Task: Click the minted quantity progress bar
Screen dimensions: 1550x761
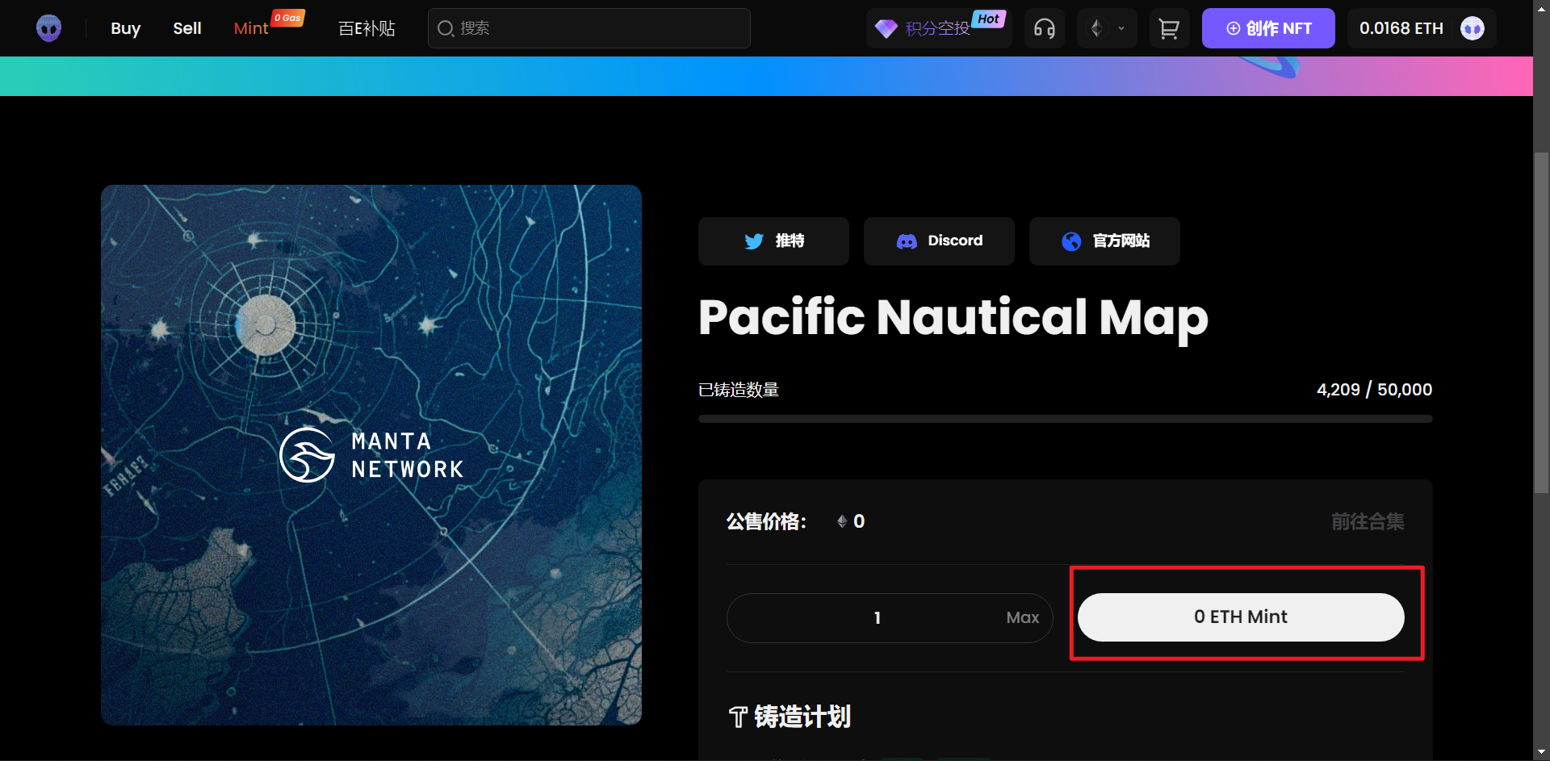Action: (x=1066, y=419)
